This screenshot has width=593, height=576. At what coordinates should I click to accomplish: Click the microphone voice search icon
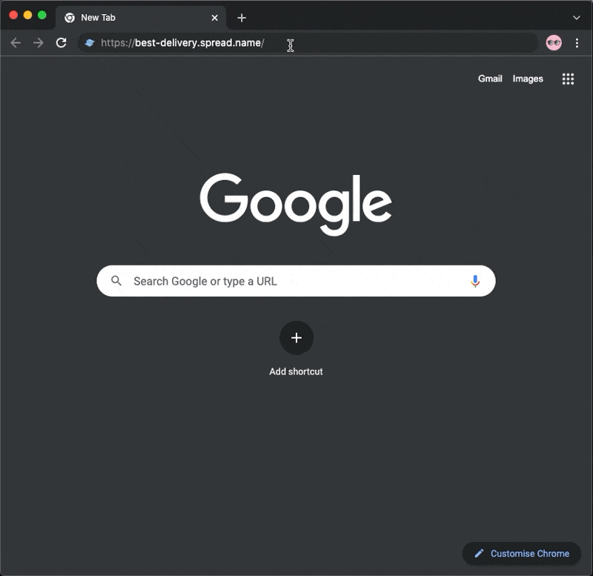point(475,281)
